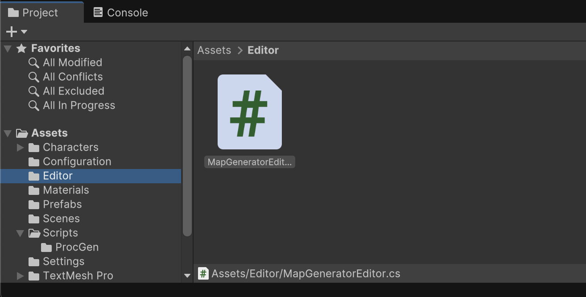Select the Prefabs folder
The height and width of the screenshot is (297, 586).
click(62, 204)
